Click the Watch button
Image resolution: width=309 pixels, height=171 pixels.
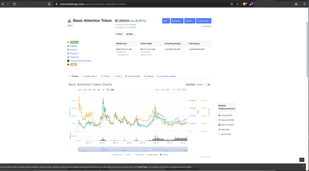coord(130,34)
